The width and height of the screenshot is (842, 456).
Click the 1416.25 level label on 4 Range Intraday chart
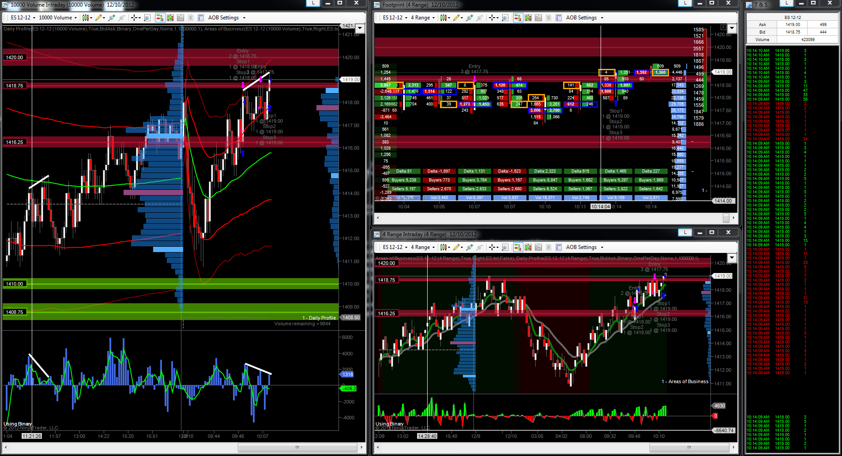[387, 313]
